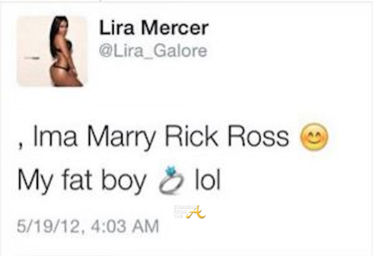Click the 5/19/12 date portion
The width and height of the screenshot is (373, 256).
tap(49, 226)
